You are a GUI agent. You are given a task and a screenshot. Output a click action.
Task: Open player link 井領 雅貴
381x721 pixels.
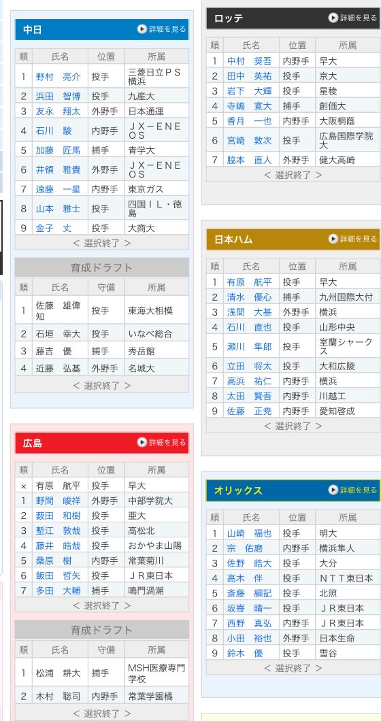tap(58, 169)
